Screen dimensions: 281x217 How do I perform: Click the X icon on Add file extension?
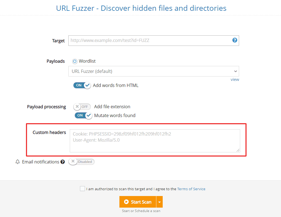(x=77, y=107)
